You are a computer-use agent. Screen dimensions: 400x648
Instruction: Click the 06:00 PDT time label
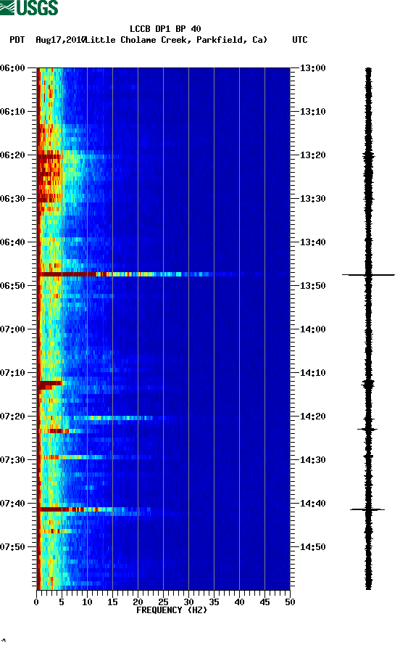tap(12, 67)
